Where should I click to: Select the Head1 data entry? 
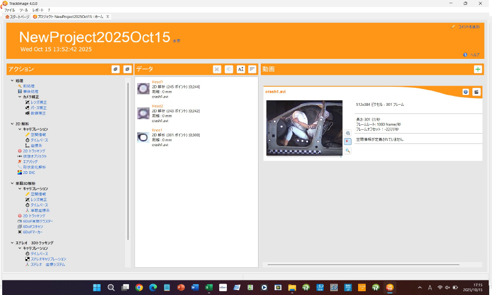pos(157,82)
